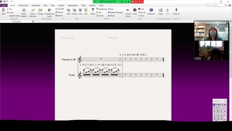Image resolution: width=232 pixels, height=131 pixels.
Task: Click the Select All button
Action: pos(99,13)
